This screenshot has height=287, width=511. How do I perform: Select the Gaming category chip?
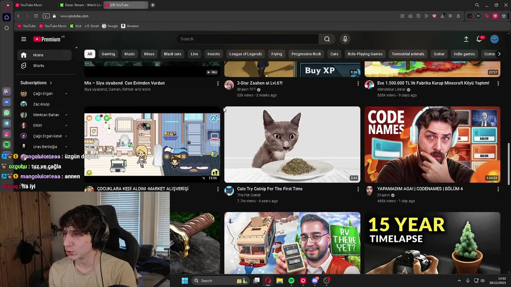(x=108, y=54)
